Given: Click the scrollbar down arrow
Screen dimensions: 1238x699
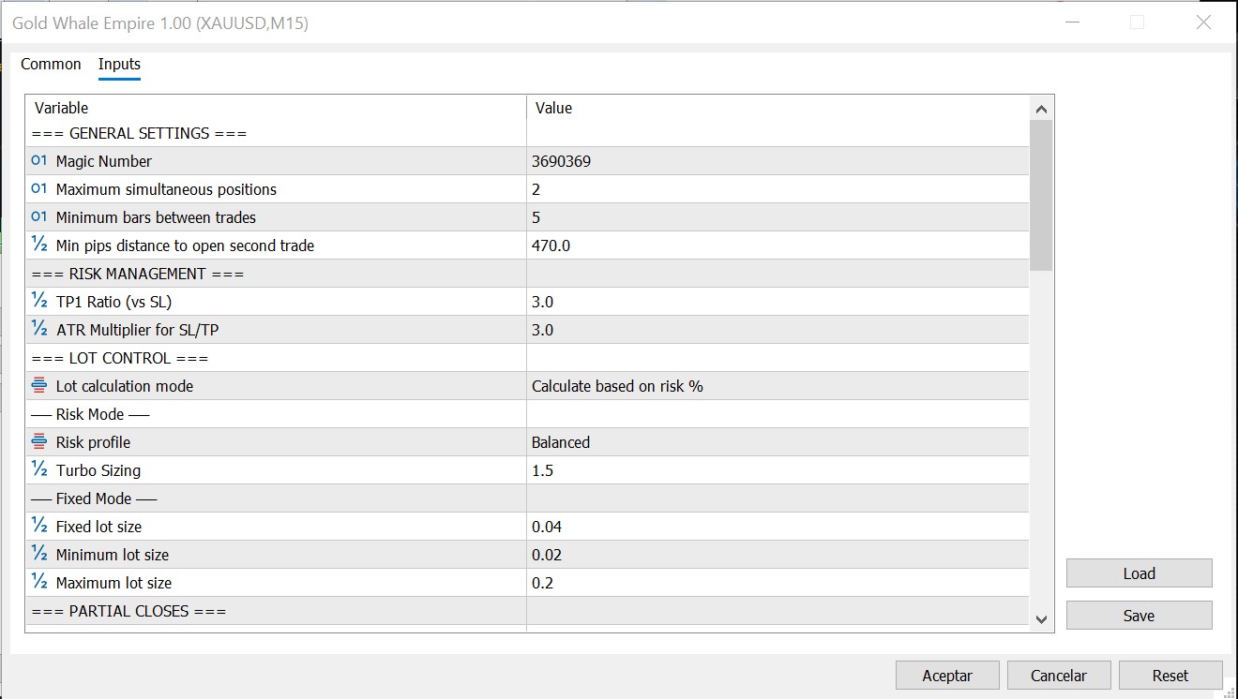Looking at the screenshot, I should click(1041, 619).
